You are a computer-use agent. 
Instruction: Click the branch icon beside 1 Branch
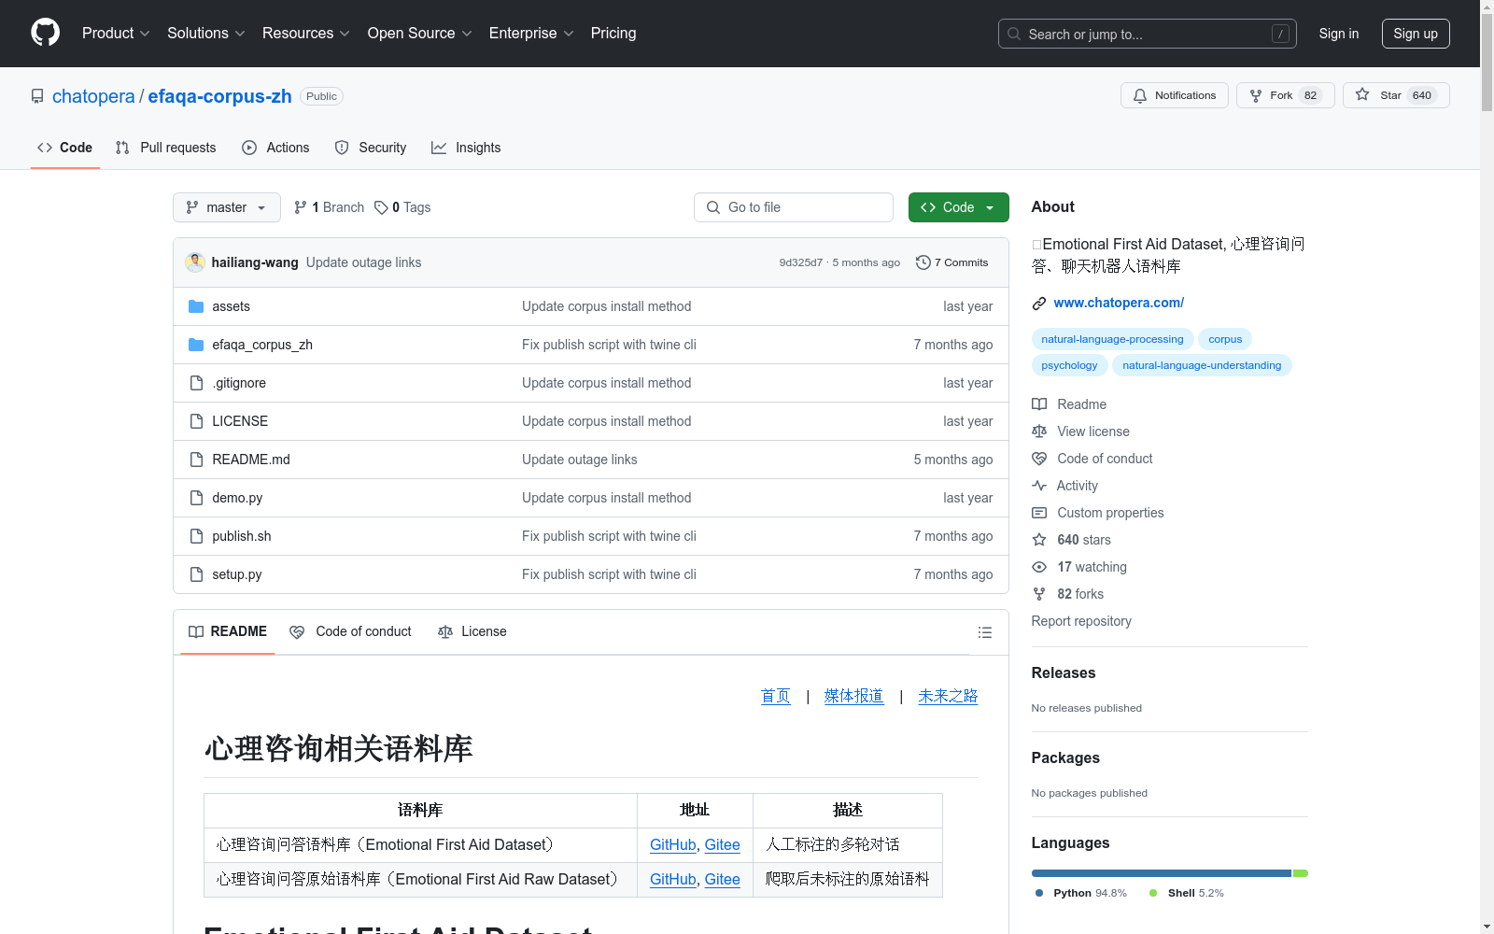[301, 207]
